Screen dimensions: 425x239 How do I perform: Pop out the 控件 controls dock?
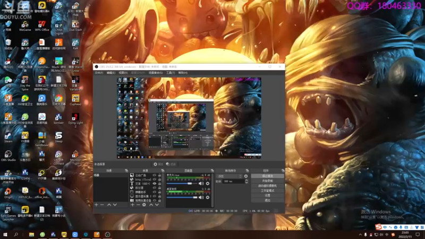[x=283, y=170]
